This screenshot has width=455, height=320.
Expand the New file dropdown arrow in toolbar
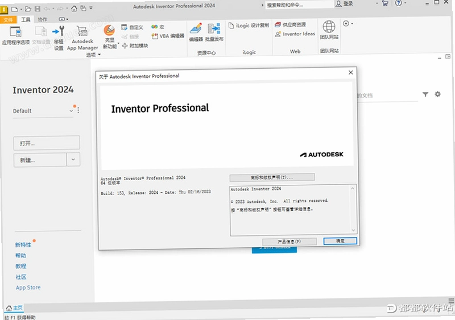(21, 10)
